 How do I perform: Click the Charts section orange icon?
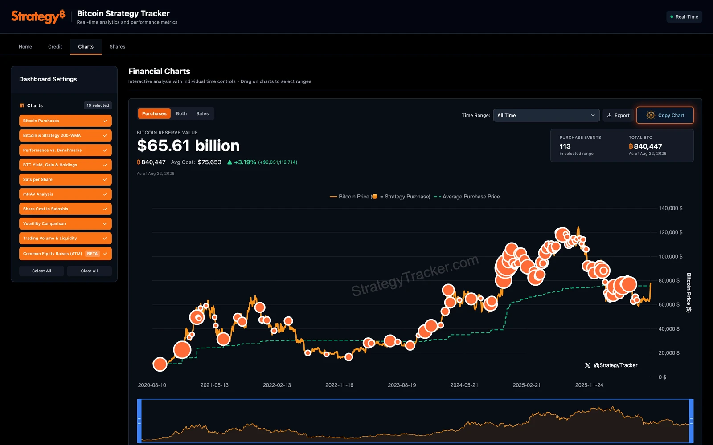22,105
